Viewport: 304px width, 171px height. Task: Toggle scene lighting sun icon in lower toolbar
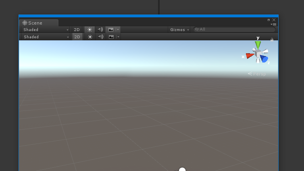(x=90, y=37)
